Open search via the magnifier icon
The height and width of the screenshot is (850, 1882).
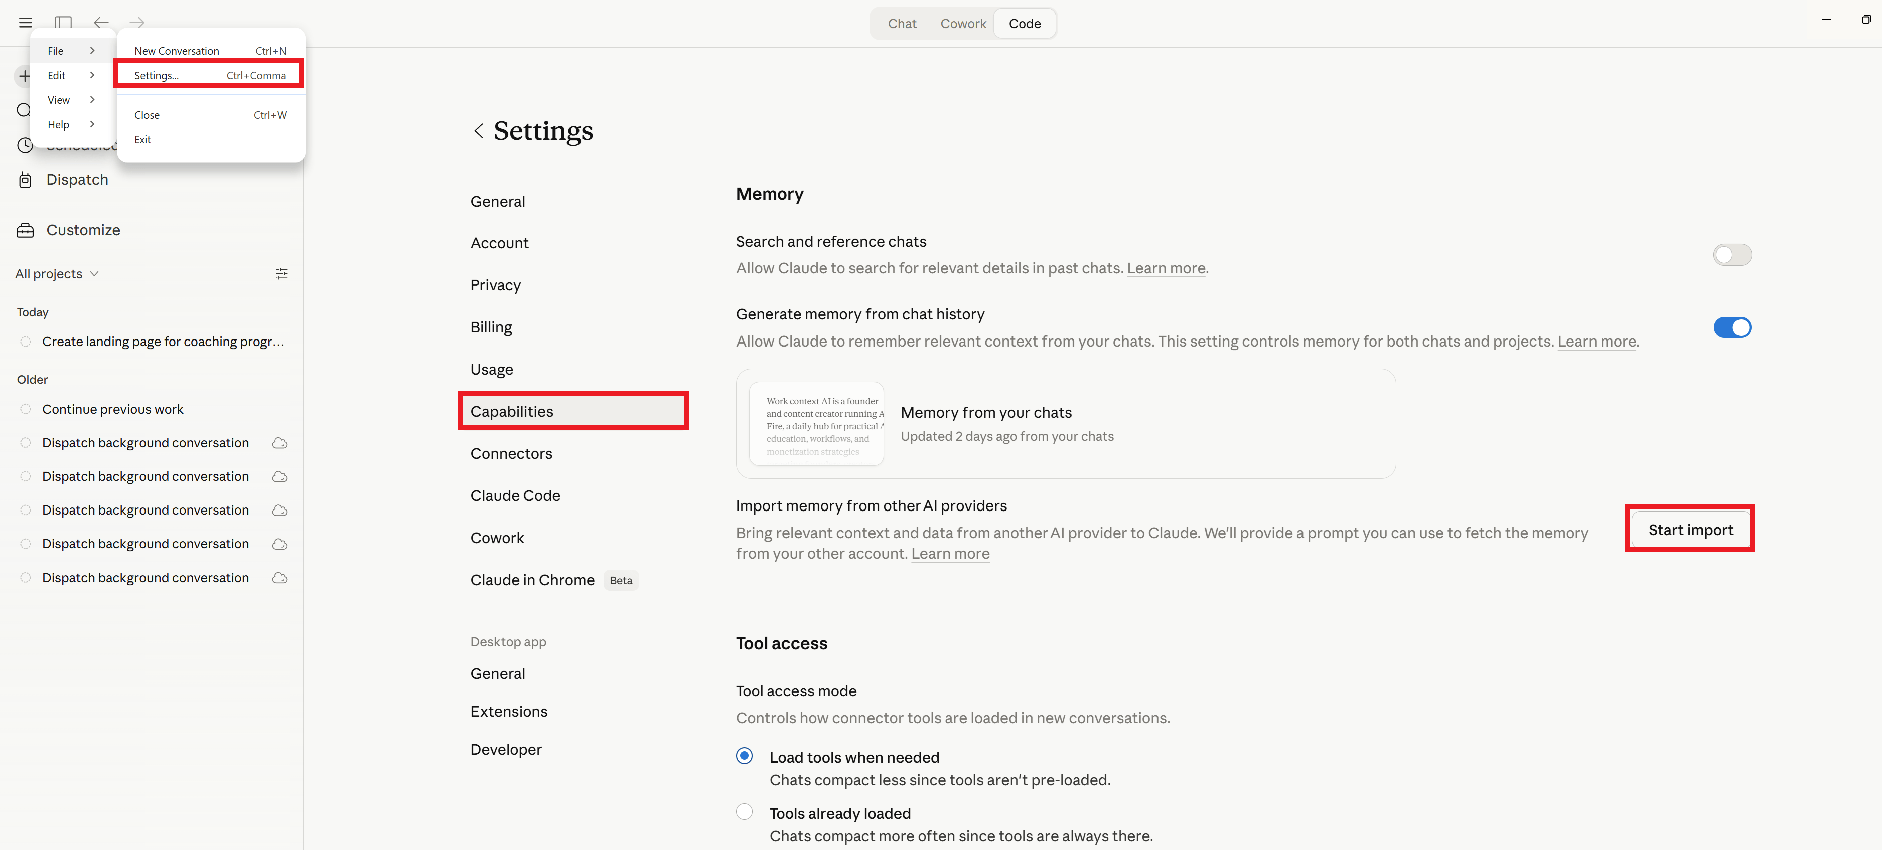click(24, 109)
